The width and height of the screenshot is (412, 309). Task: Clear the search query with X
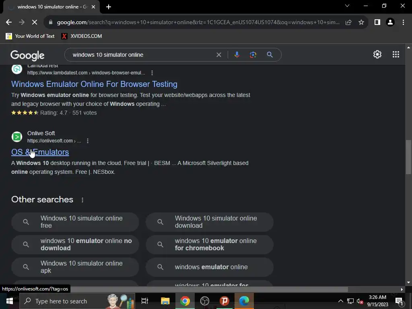(218, 55)
